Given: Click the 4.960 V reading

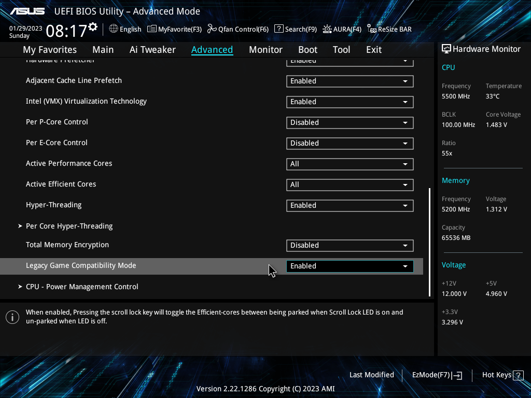Looking at the screenshot, I should coord(496,294).
